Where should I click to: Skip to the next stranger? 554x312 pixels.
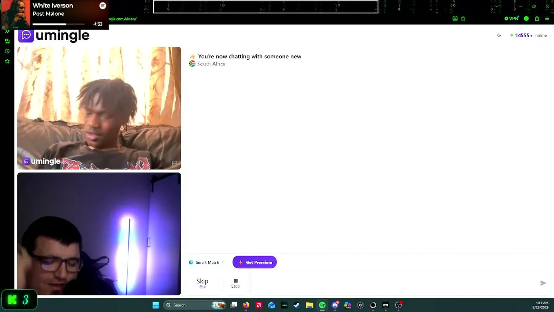(202, 283)
